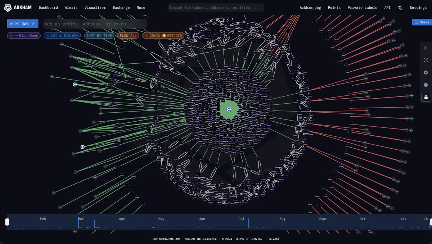
Task: Click the tall March bar in the timeline
Action: (x=78, y=222)
